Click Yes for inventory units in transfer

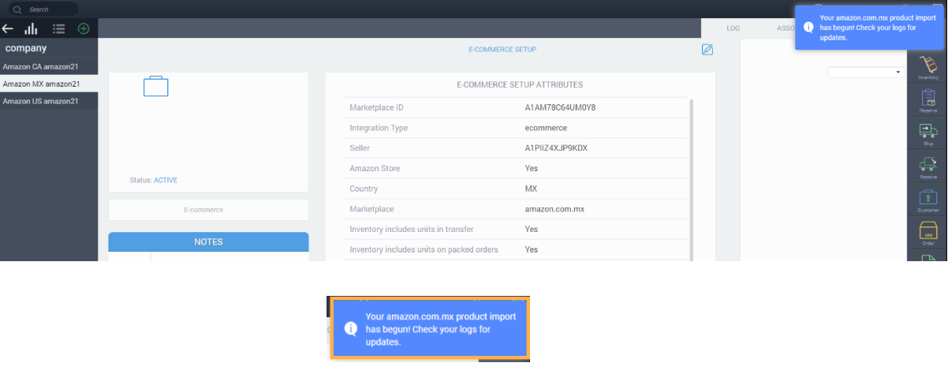tap(532, 229)
